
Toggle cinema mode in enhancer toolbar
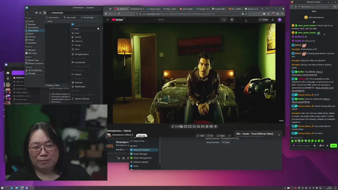pyautogui.click(x=186, y=126)
